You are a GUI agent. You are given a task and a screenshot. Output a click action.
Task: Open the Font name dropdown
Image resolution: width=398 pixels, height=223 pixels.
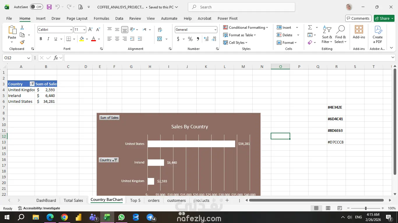point(71,30)
